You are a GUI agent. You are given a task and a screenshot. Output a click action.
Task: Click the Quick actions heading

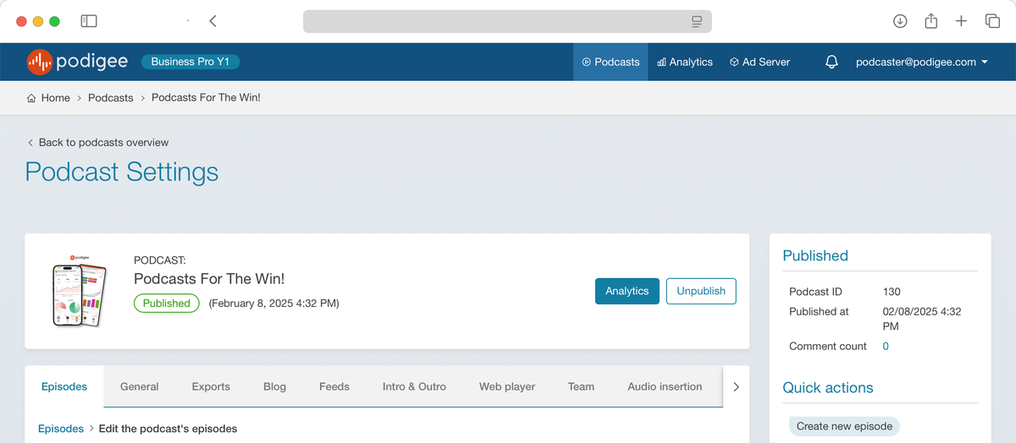828,388
